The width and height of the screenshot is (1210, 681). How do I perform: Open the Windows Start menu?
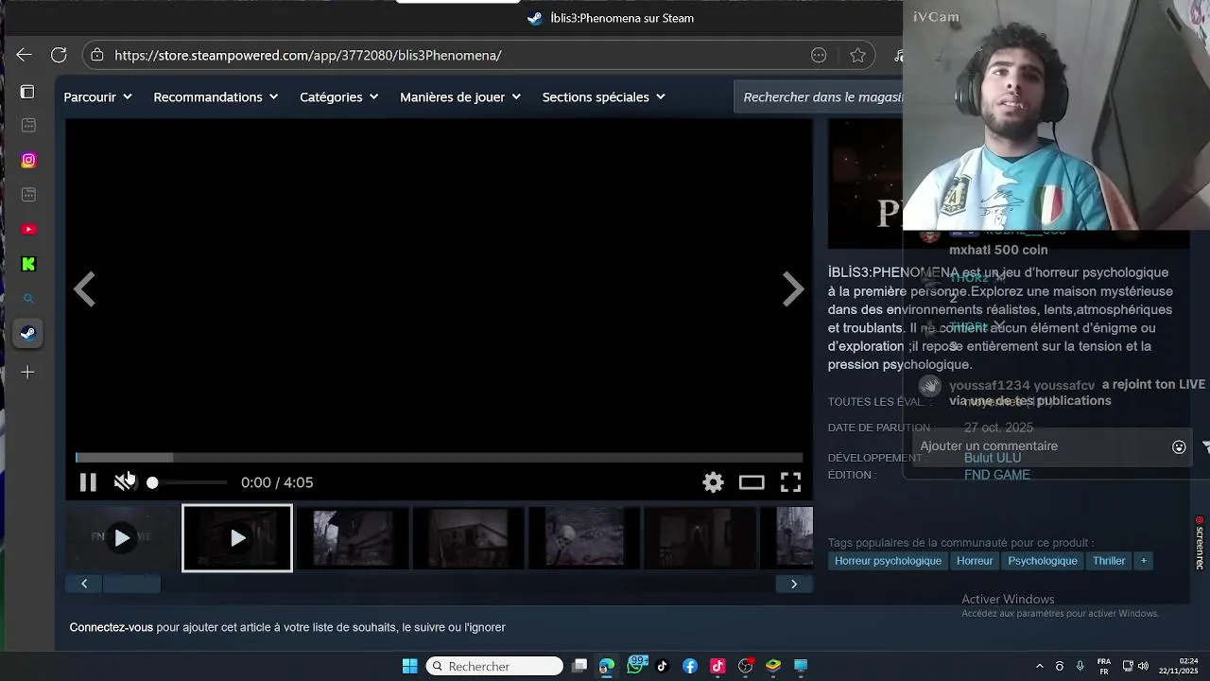410,666
